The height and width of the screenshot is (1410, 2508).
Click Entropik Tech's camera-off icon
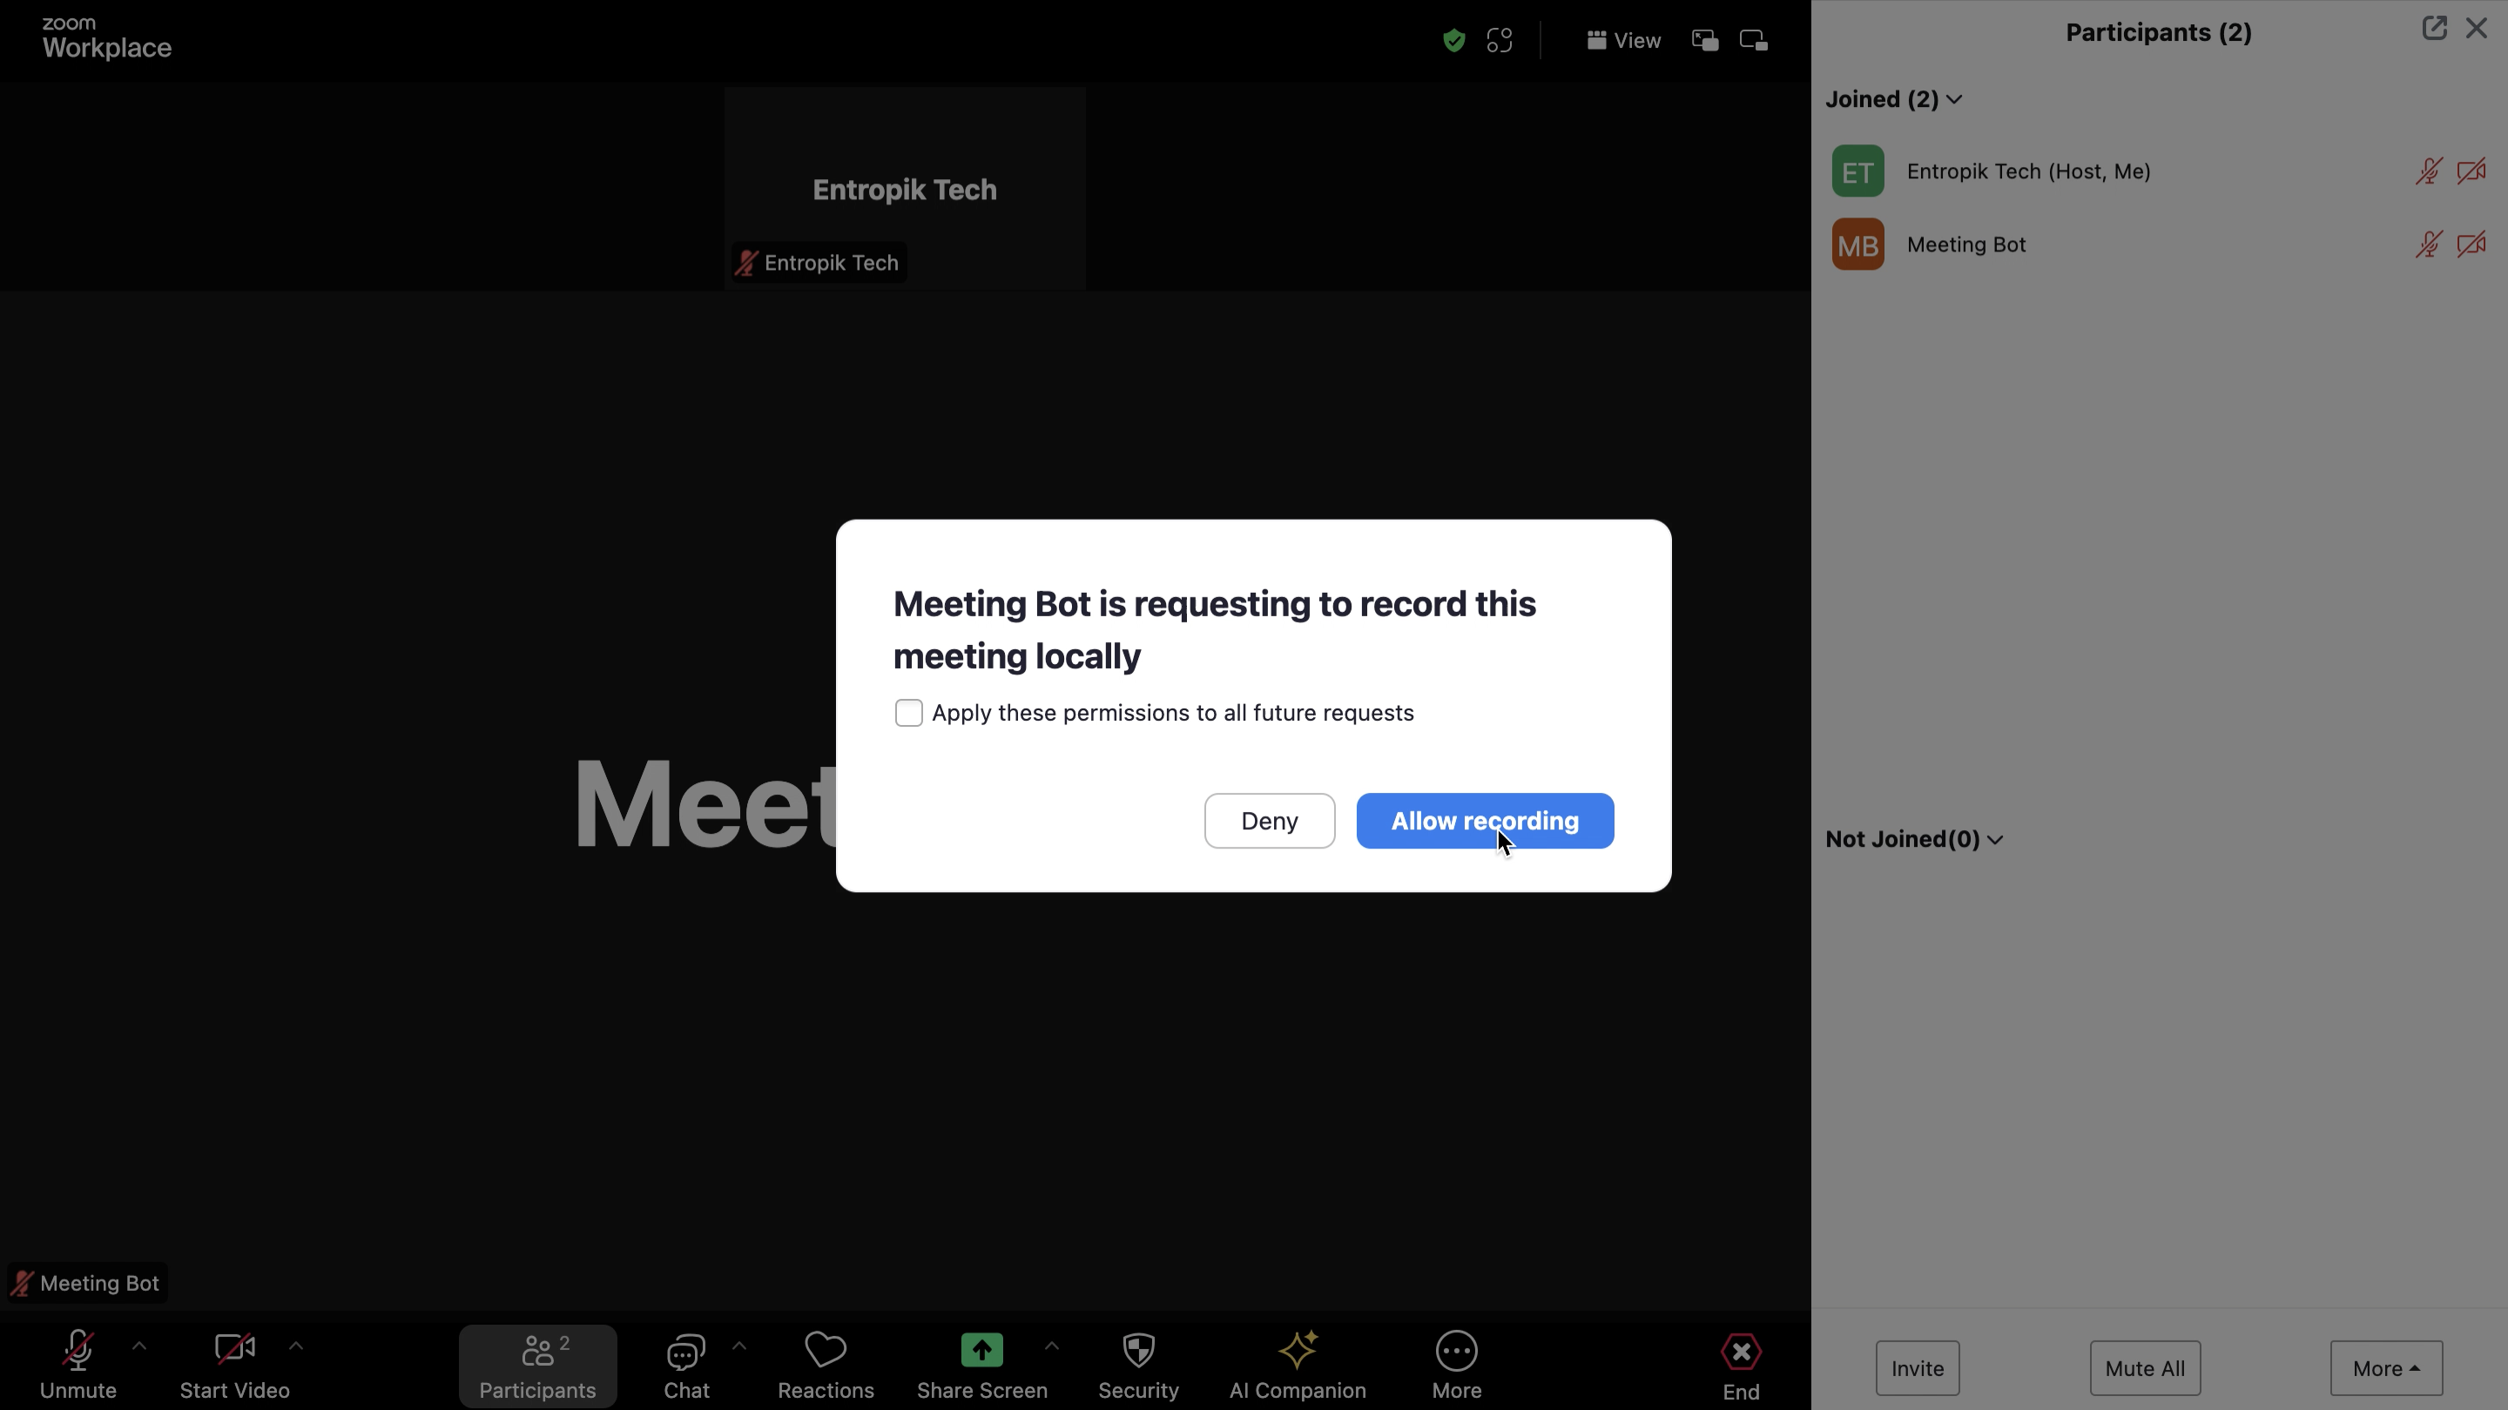[x=2471, y=171]
